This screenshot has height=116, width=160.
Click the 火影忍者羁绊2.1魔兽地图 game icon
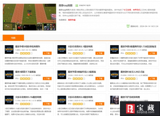62,50
